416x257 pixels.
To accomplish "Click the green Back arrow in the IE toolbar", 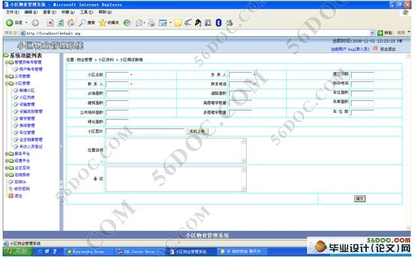I will point(10,23).
